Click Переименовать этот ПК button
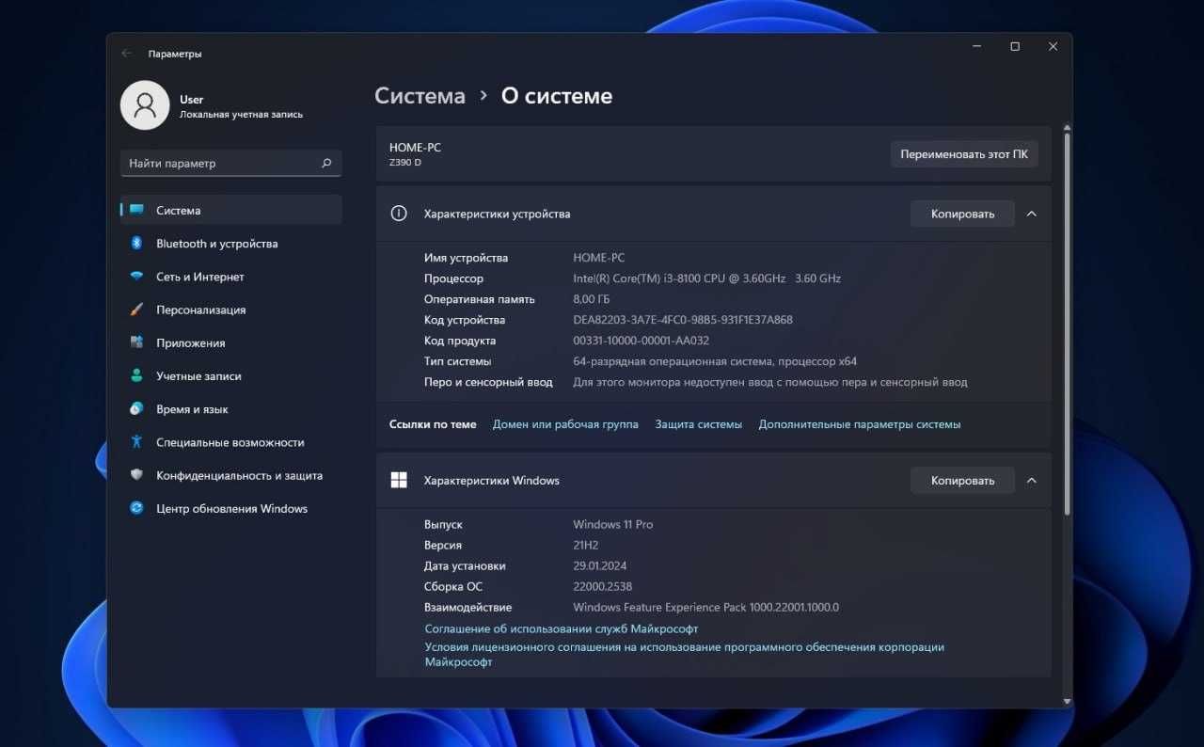 pos(964,154)
